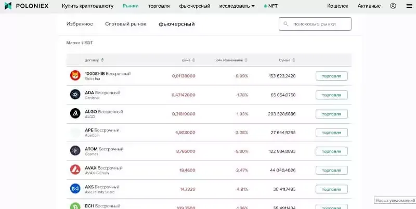Click the AXS Axie Infinity coin icon
This screenshot has width=416, height=209.
75,189
